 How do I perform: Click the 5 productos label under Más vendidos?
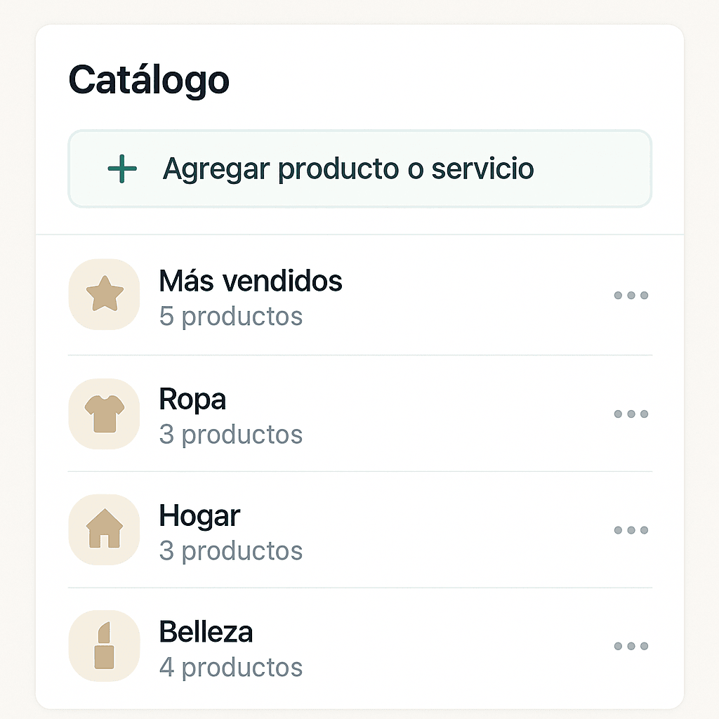coord(231,316)
